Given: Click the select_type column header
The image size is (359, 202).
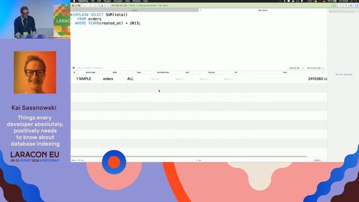Looking at the screenshot, I should 90,72.
